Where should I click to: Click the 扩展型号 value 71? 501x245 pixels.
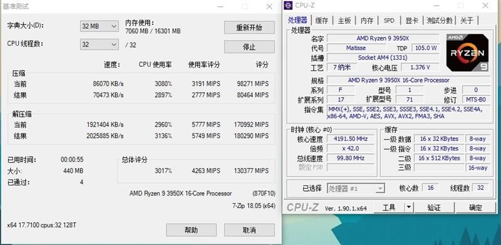point(410,100)
